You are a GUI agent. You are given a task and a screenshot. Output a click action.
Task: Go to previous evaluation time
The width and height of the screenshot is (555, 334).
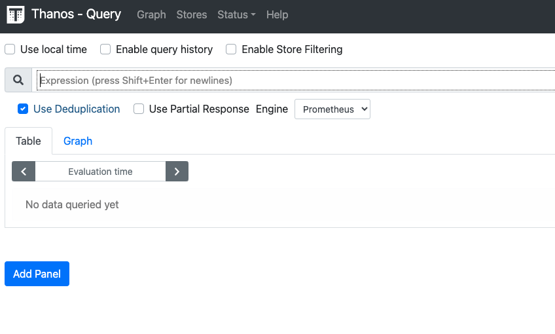tap(24, 172)
